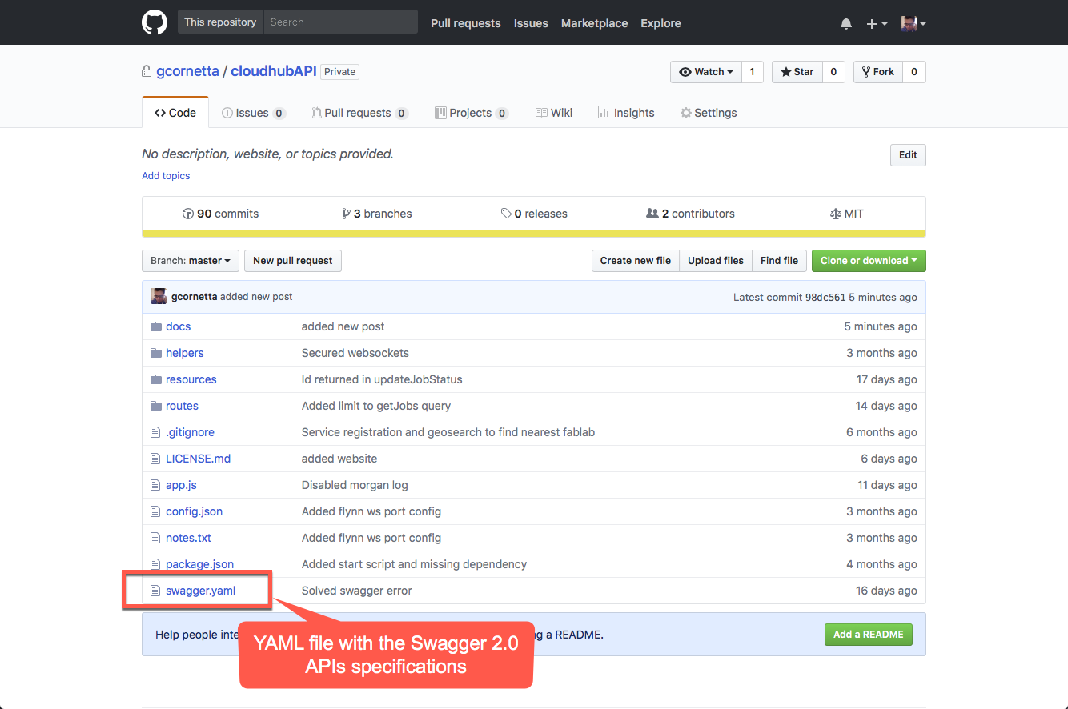Open app.js file
The height and width of the screenshot is (709, 1068).
[x=181, y=485]
